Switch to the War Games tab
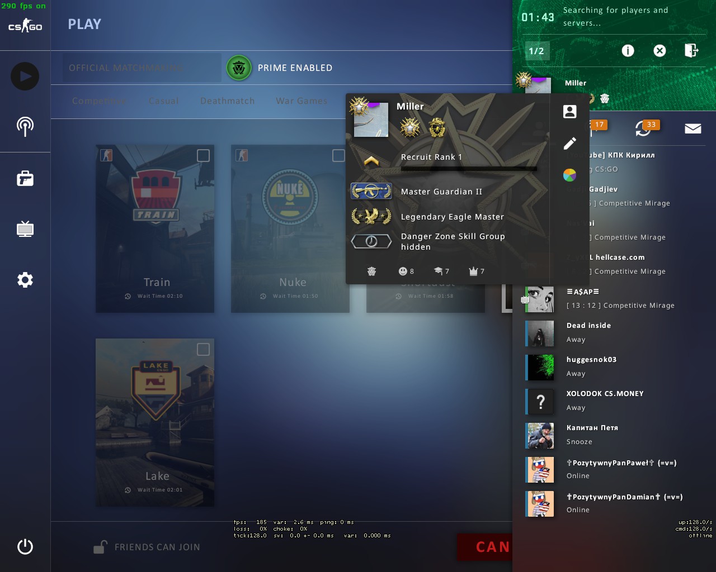716x572 pixels. click(x=302, y=101)
